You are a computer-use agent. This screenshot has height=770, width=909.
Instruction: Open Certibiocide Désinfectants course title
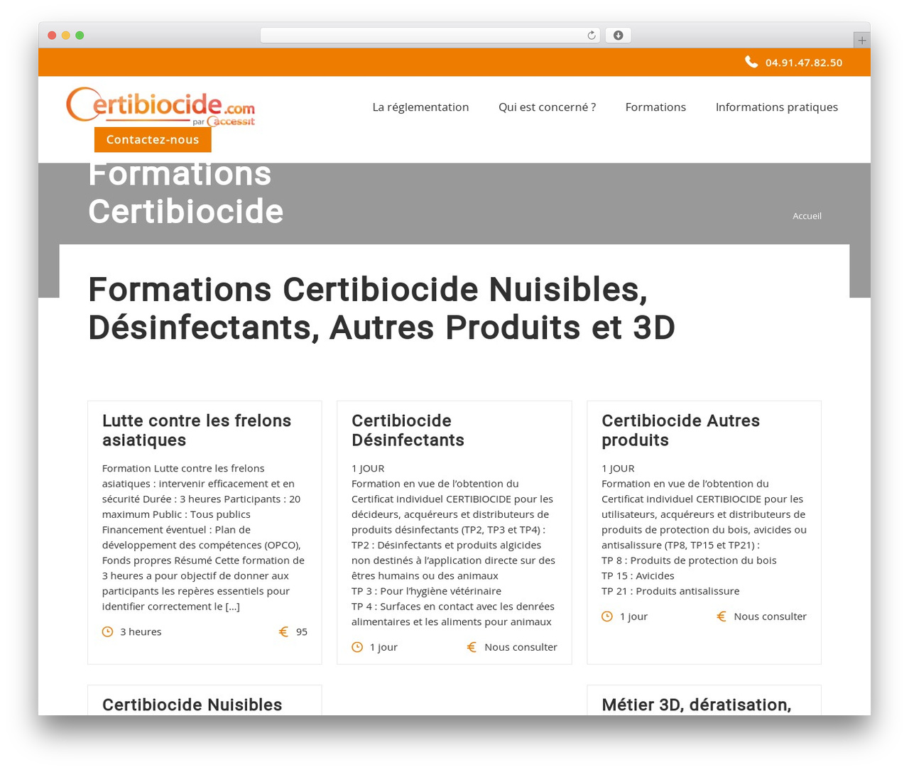(x=408, y=430)
